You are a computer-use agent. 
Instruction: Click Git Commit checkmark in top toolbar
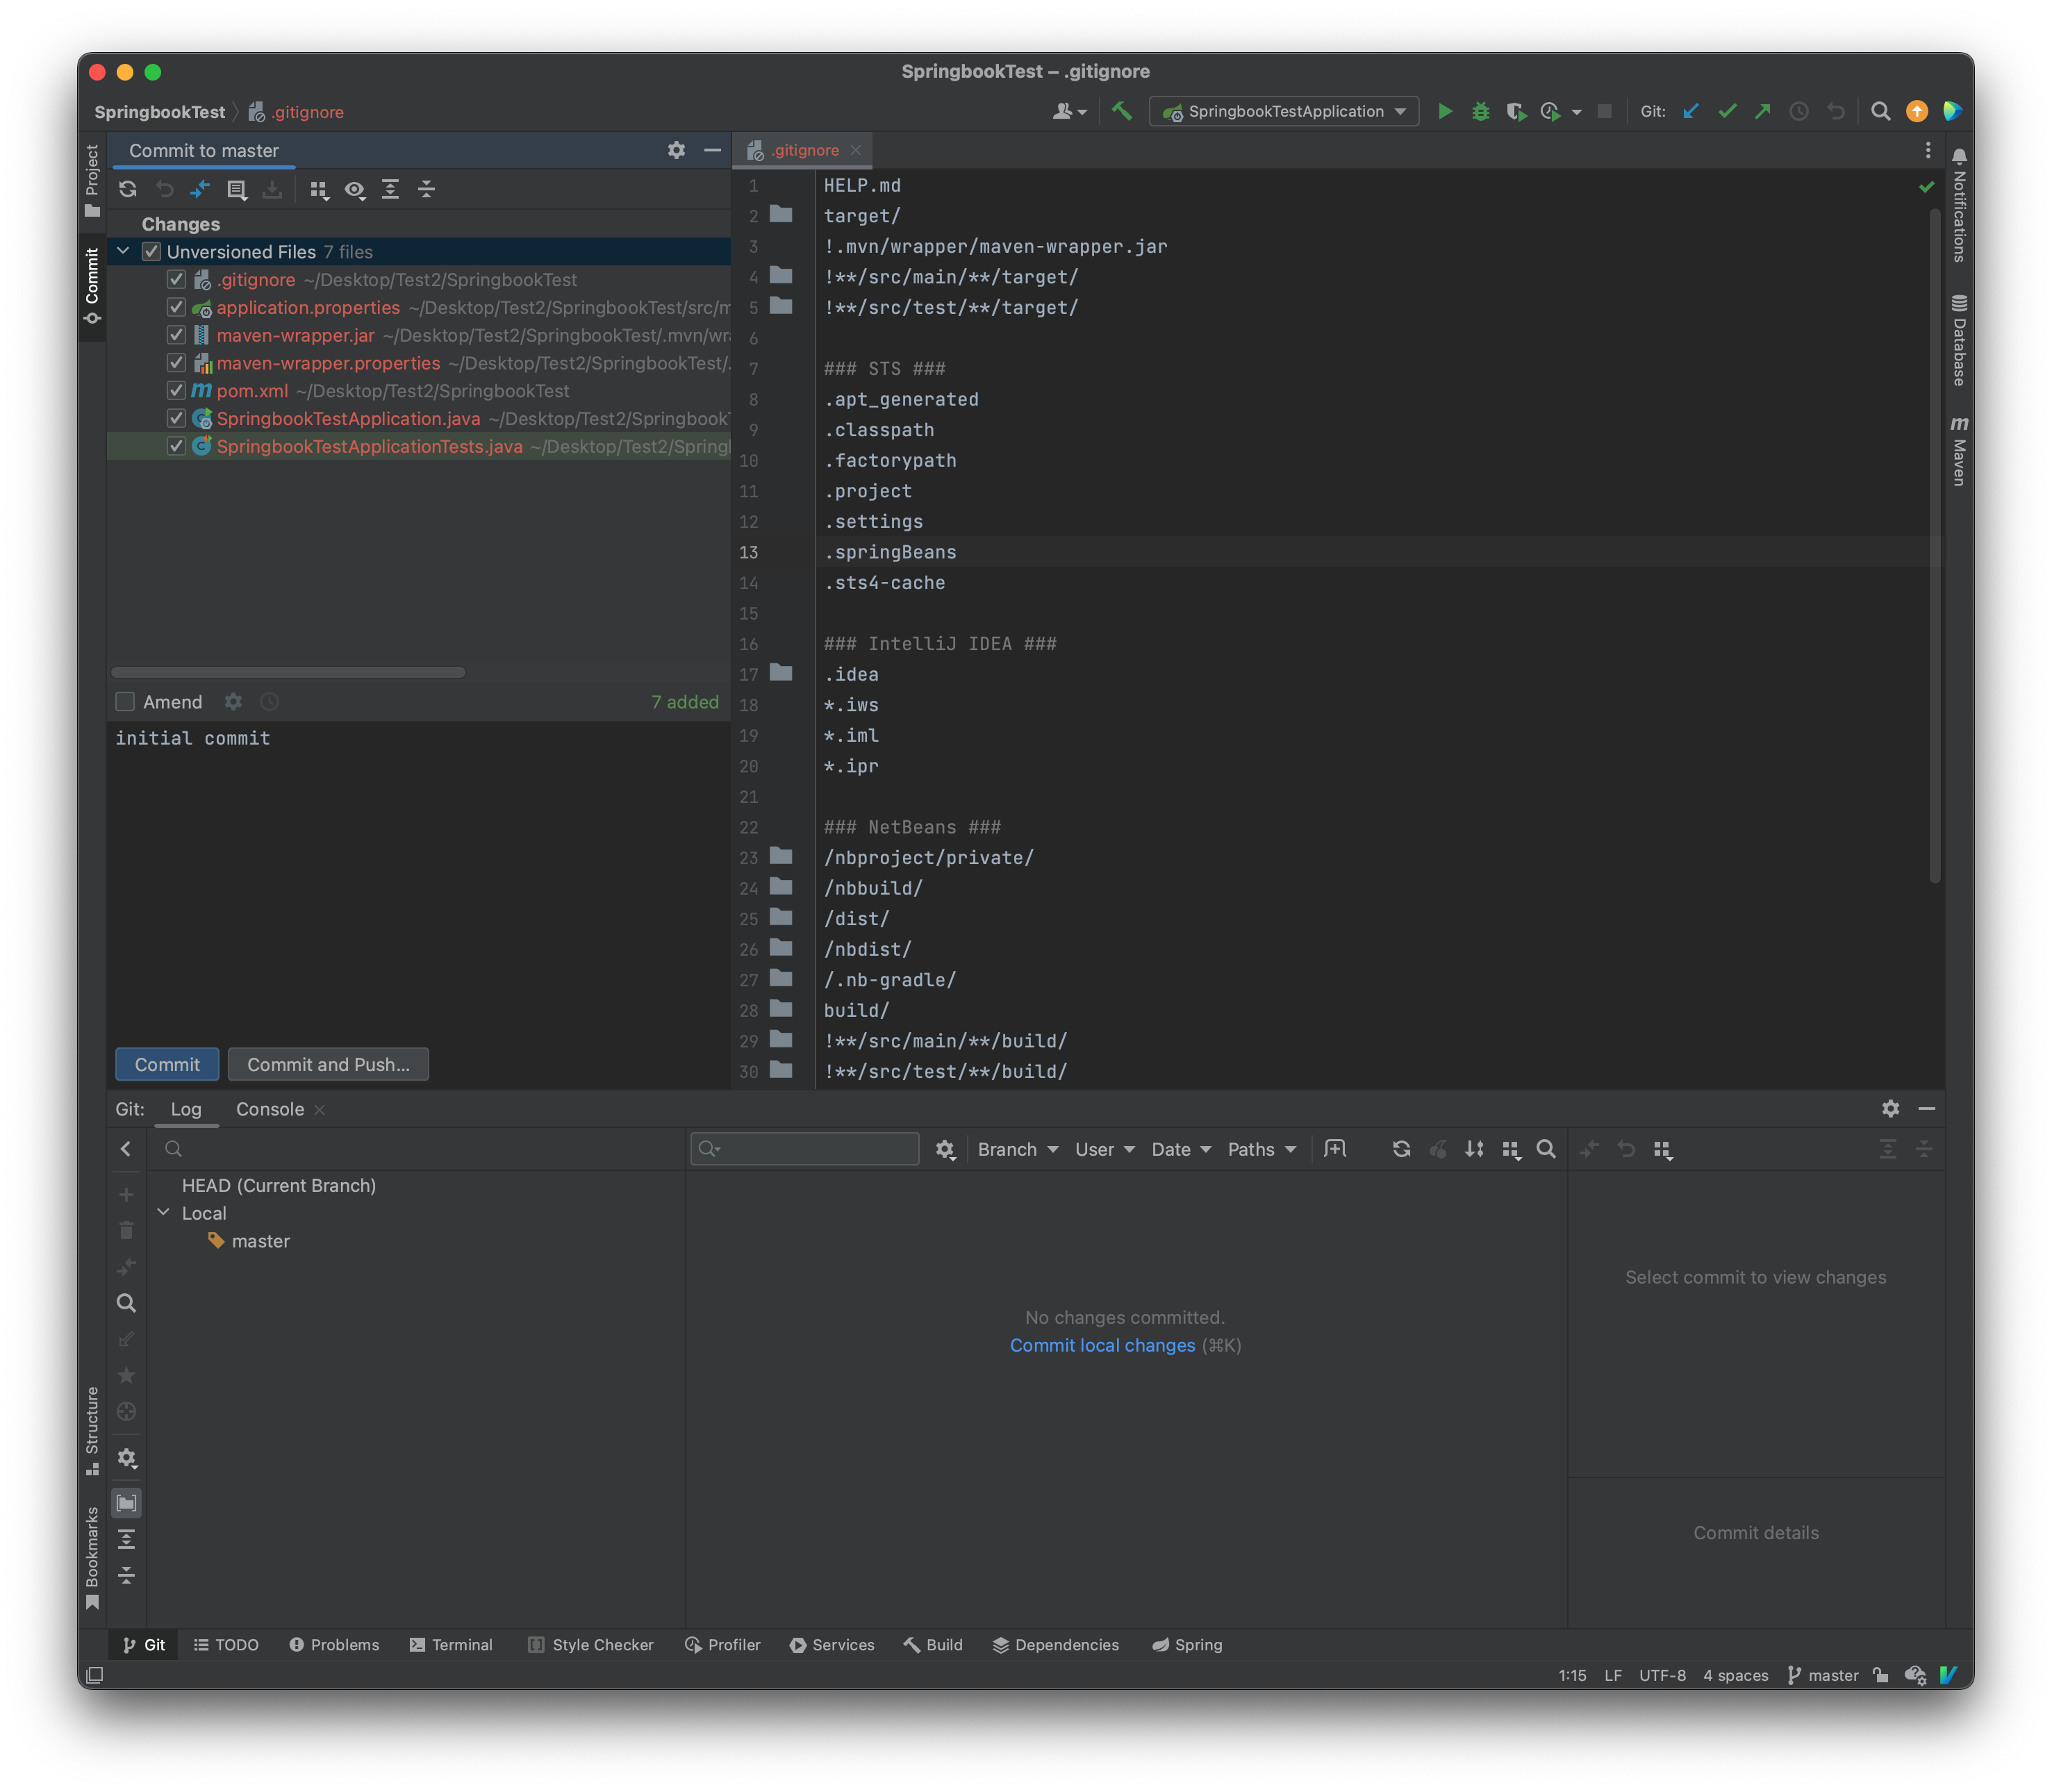1727,111
